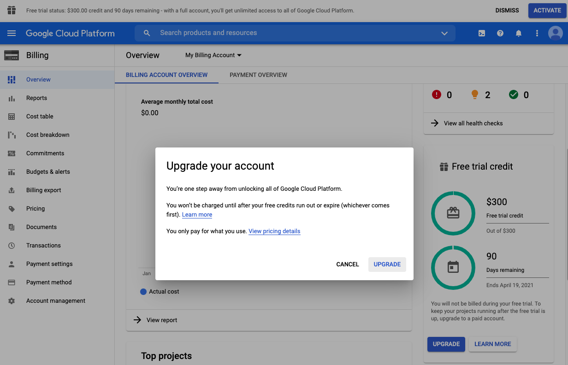Click the Actual cost blue legend dot
This screenshot has height=365, width=568.
[x=143, y=292]
